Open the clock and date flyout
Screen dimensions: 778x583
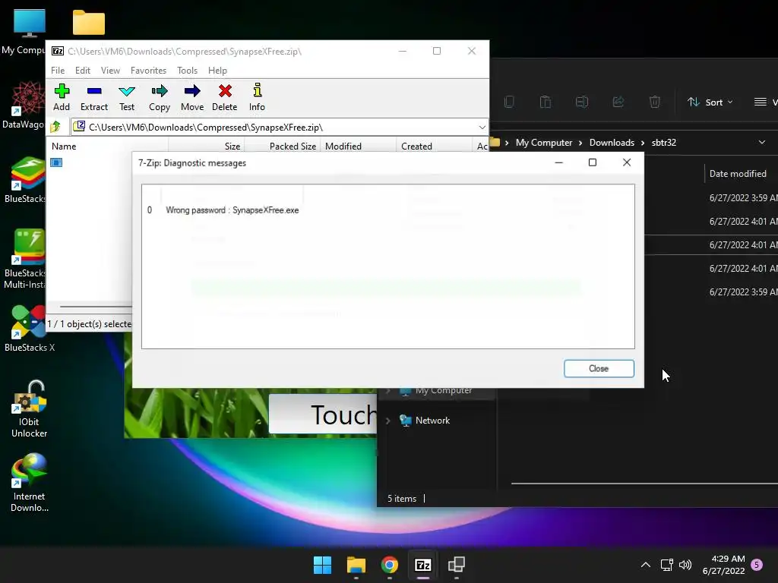point(724,565)
